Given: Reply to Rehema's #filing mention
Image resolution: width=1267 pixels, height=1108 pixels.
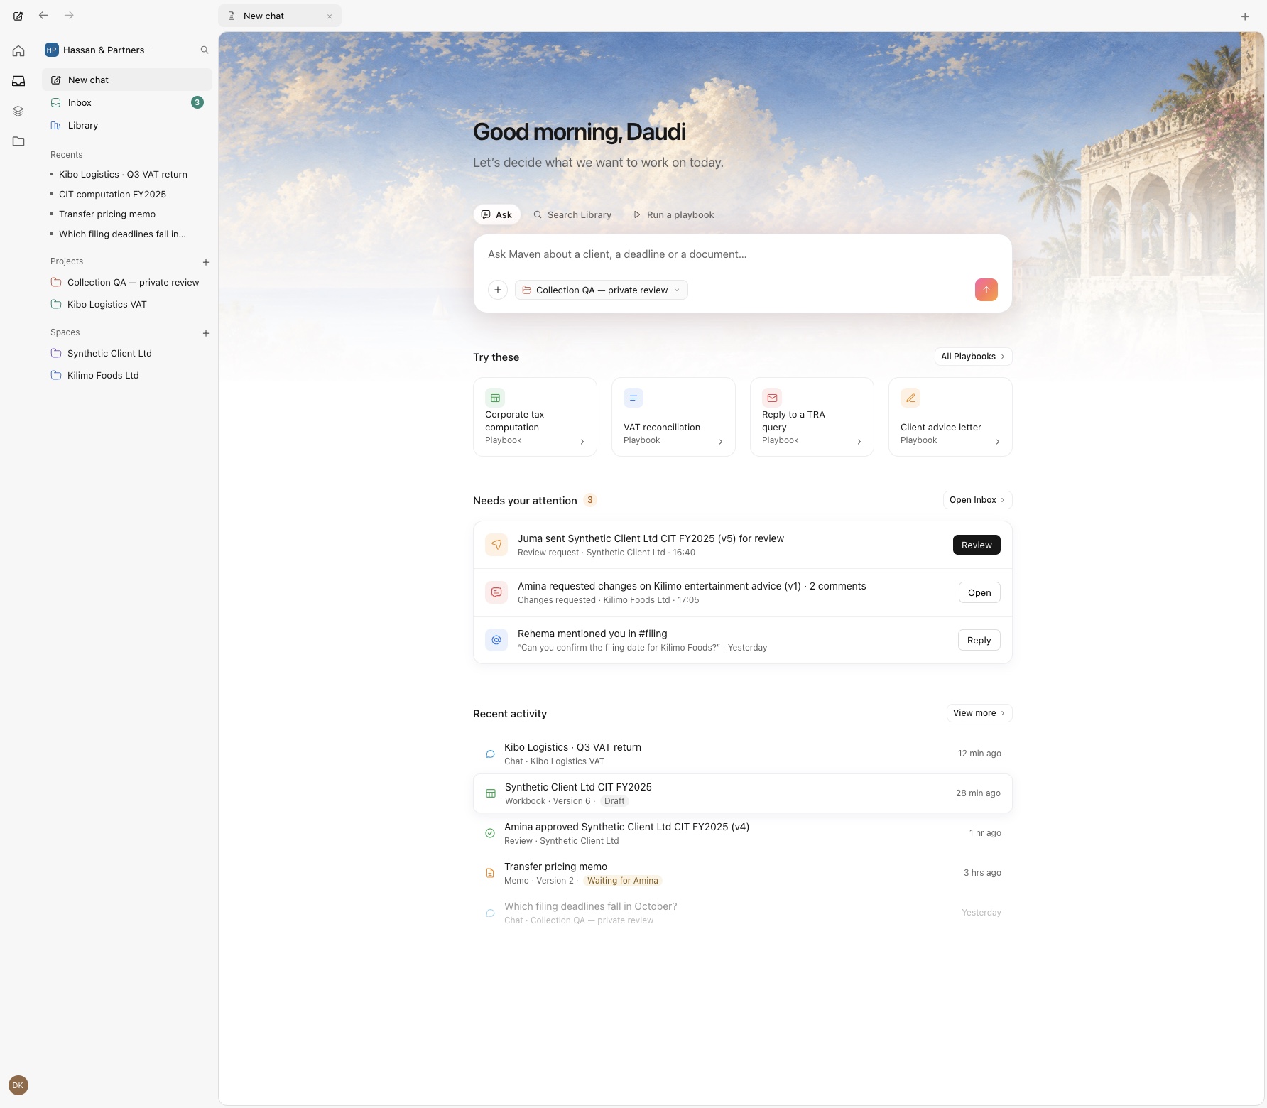Looking at the screenshot, I should coord(979,640).
